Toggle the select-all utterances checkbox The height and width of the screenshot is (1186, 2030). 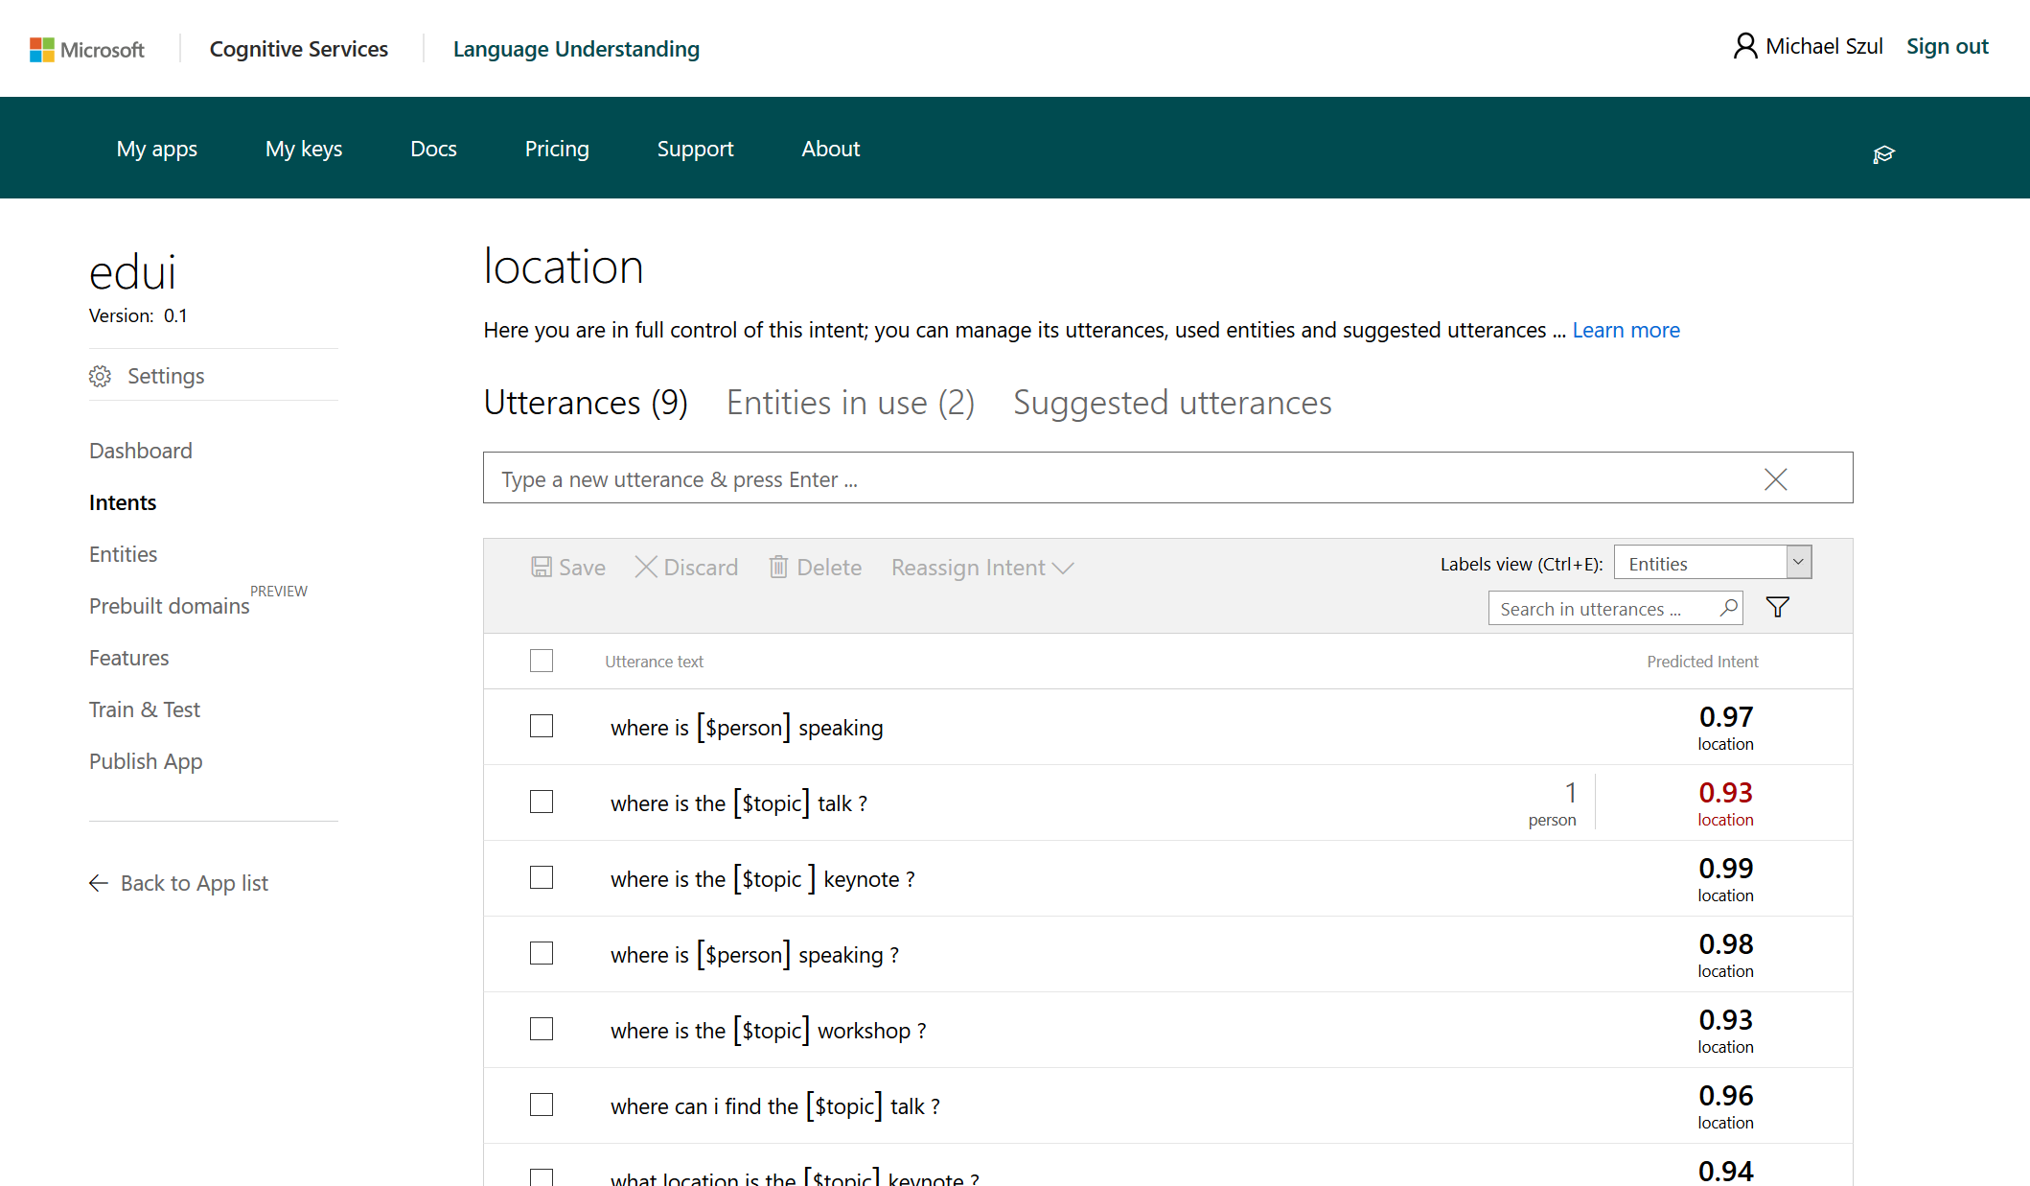[x=542, y=661]
